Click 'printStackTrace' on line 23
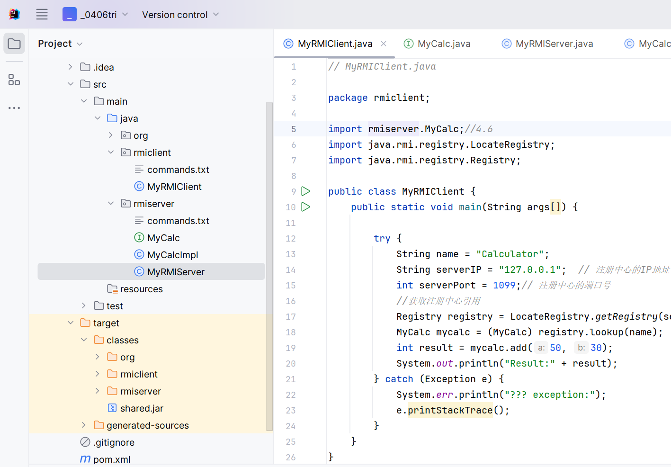 click(x=450, y=410)
